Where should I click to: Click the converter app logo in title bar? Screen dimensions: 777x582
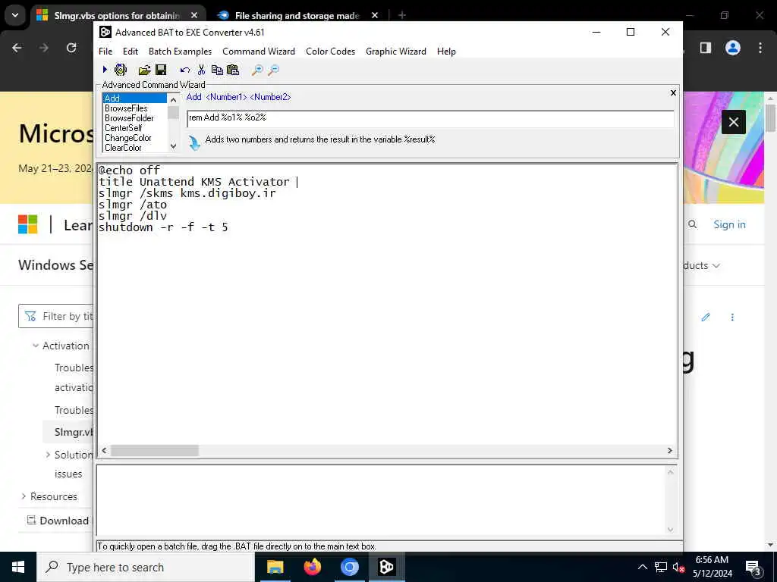tap(105, 32)
